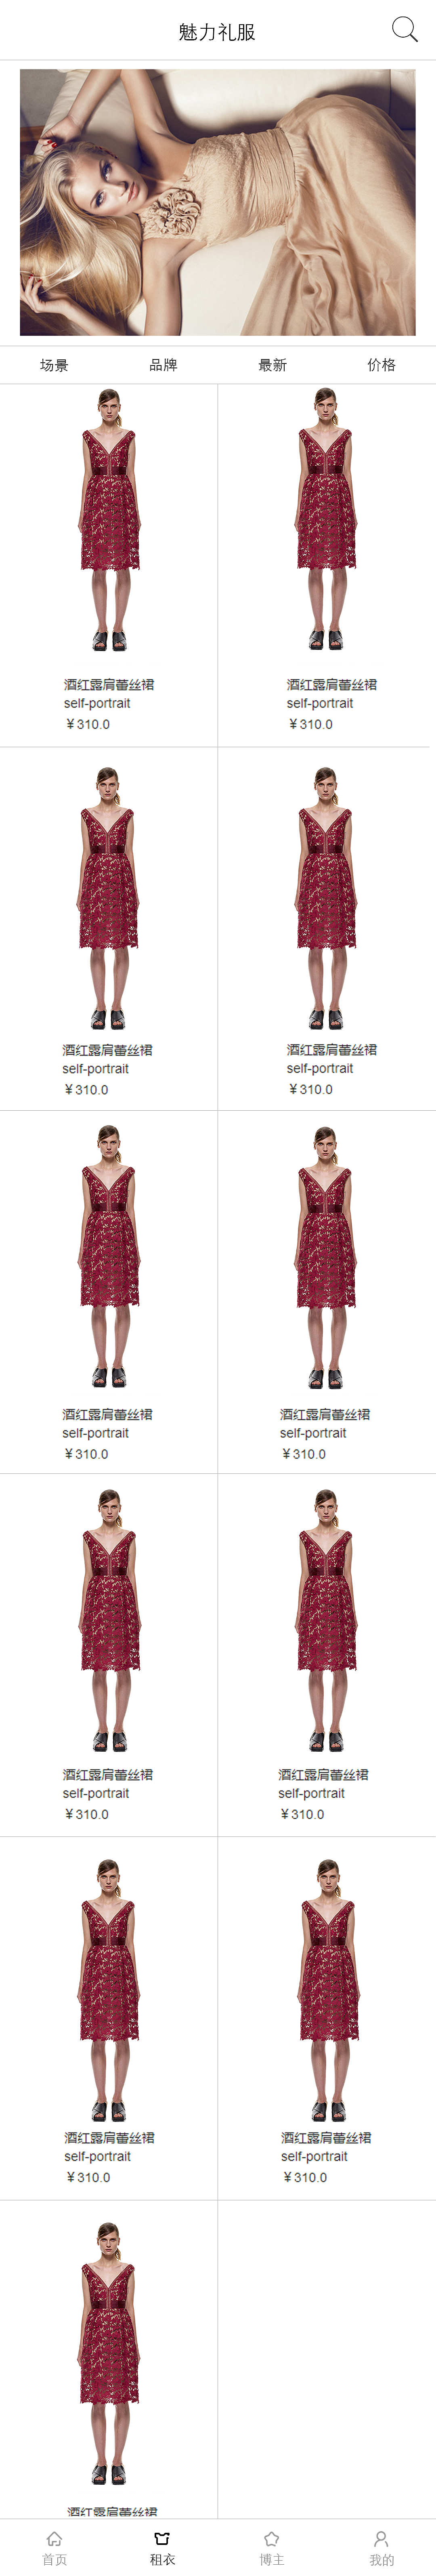Image resolution: width=436 pixels, height=2576 pixels.
Task: Open fourth row left 酒红露肩蕾丝裙 title
Action: point(108,1774)
